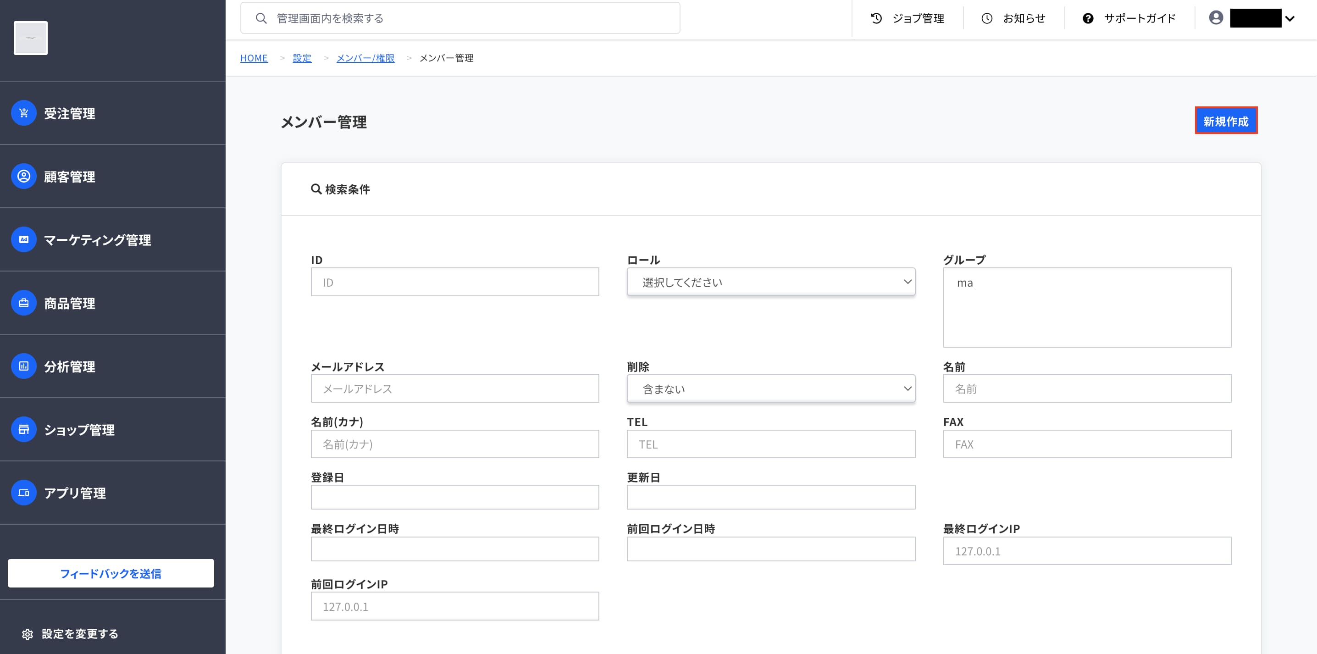The image size is (1317, 654).
Task: Click the 商品管理 product bag icon
Action: click(23, 303)
